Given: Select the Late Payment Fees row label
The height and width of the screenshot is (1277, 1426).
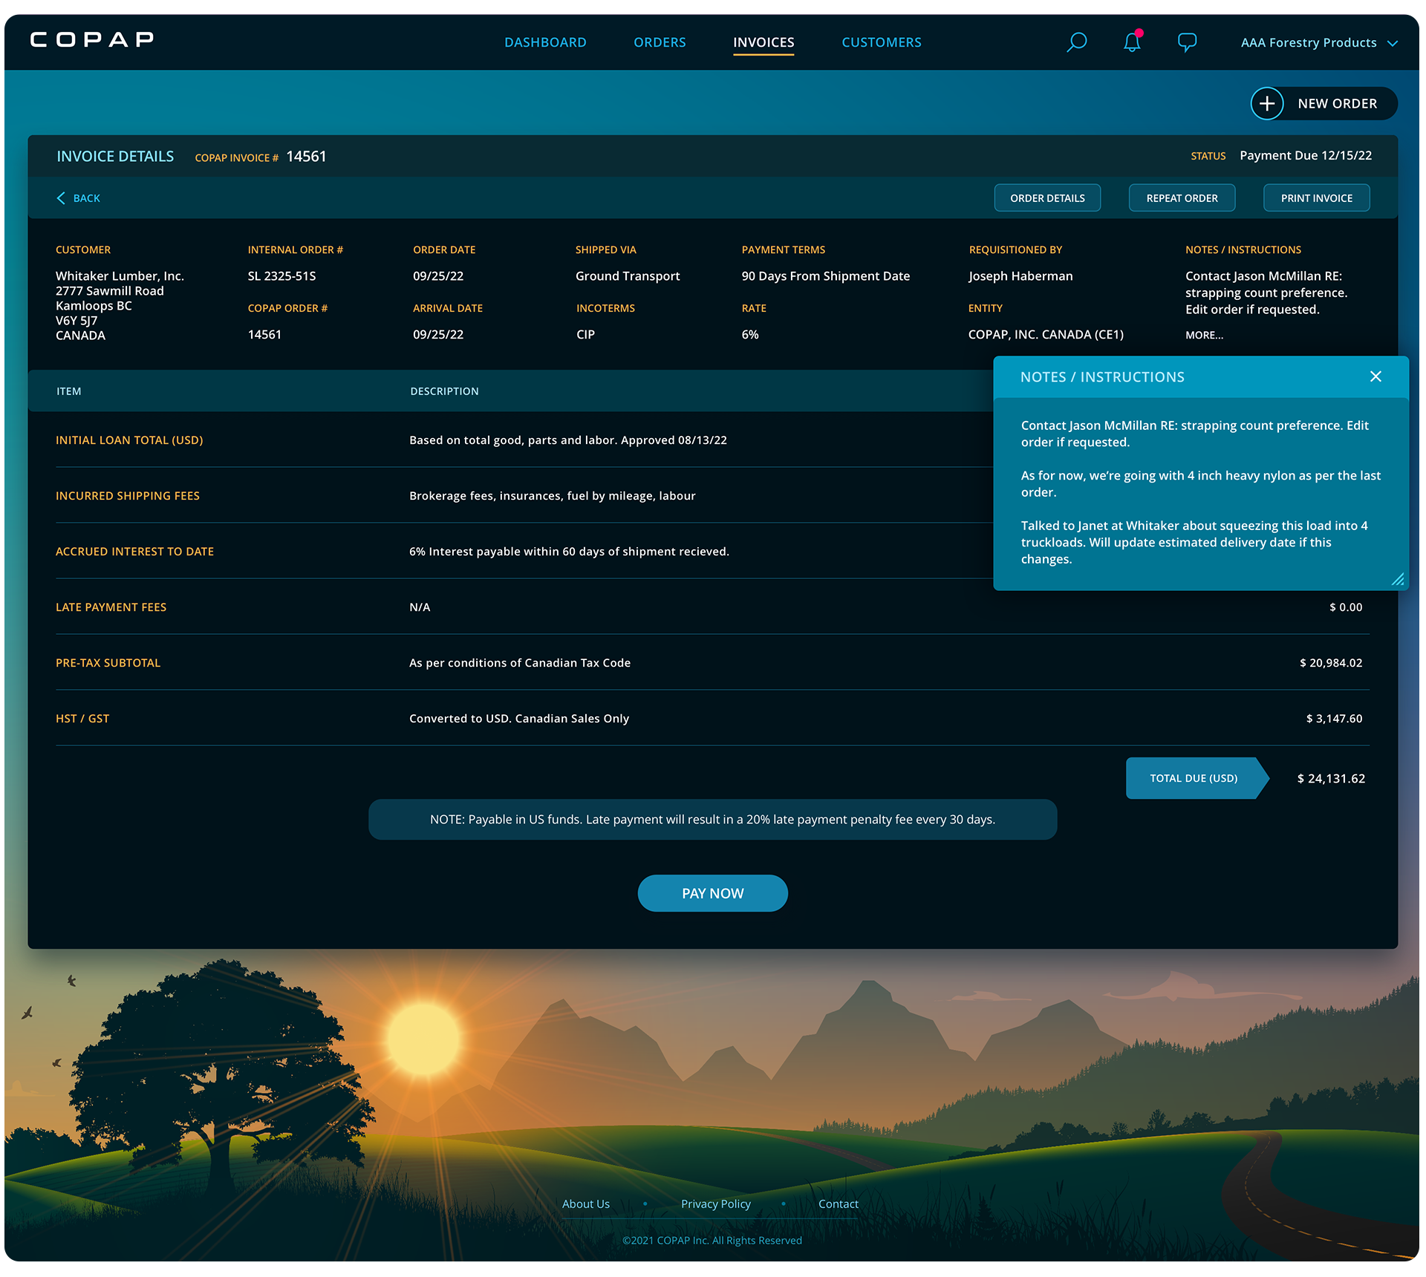Looking at the screenshot, I should pos(111,607).
